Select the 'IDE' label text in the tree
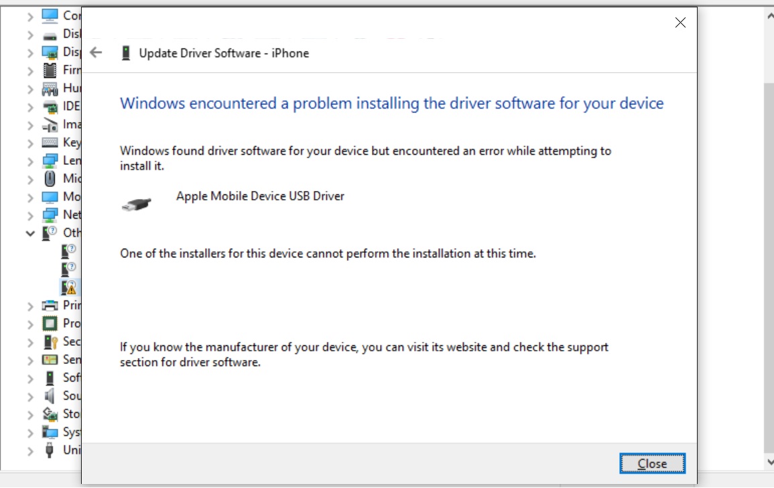The image size is (774, 488). [72, 106]
